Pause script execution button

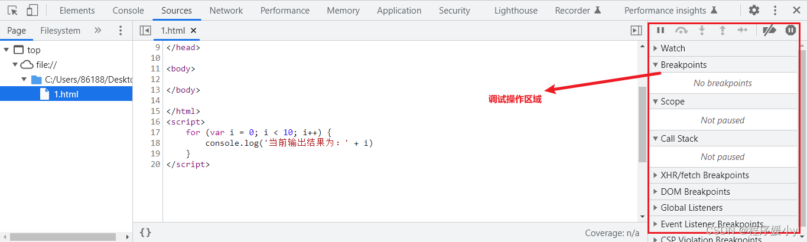[661, 30]
